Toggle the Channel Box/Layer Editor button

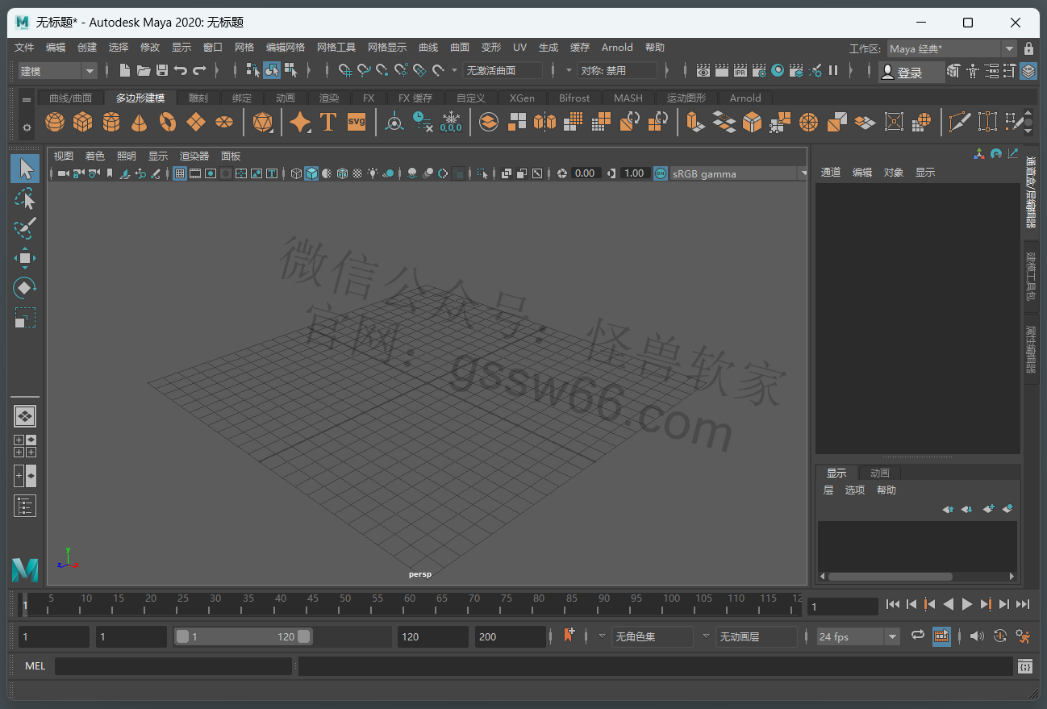coord(1028,71)
